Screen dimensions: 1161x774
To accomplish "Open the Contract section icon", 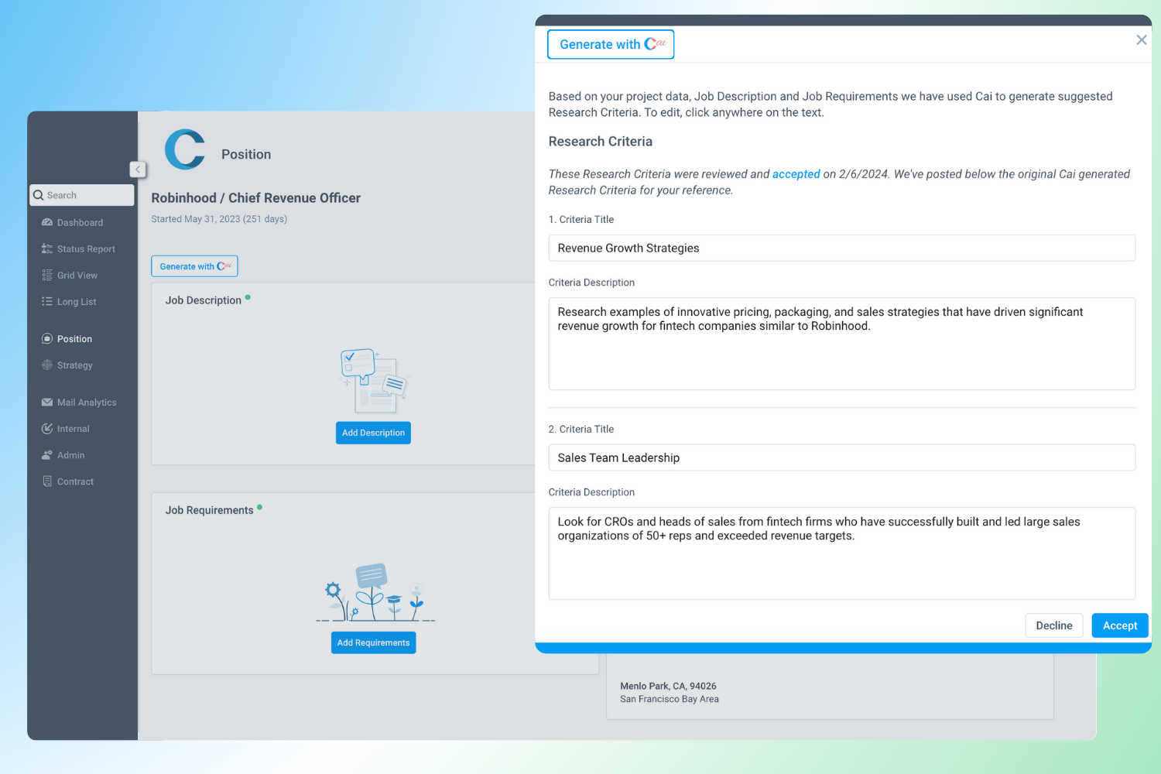I will 48,481.
